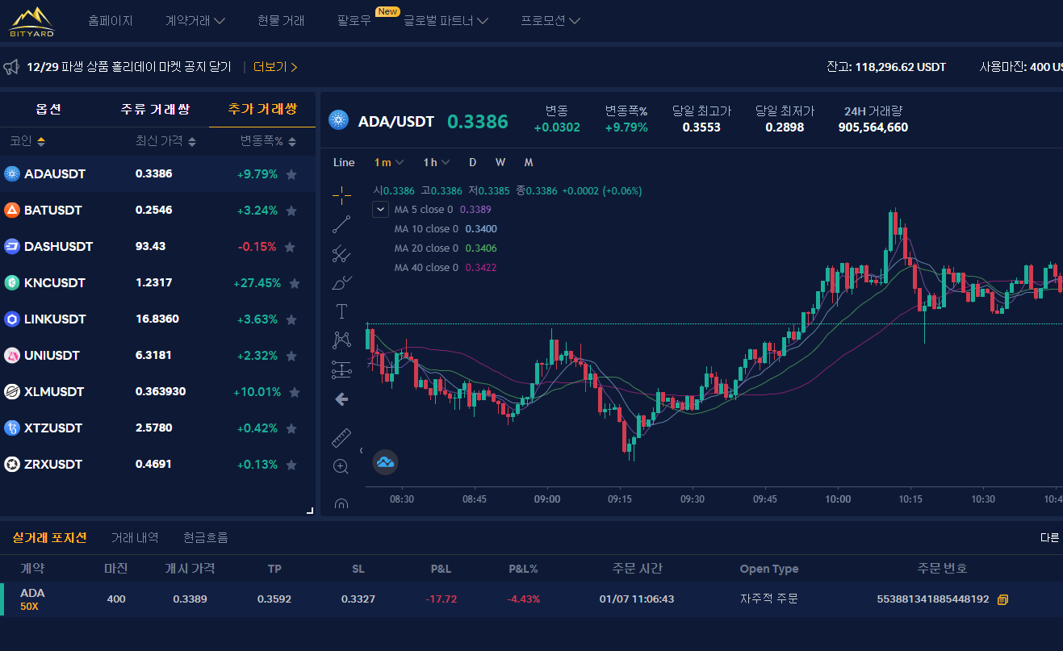1063x651 pixels.
Task: Click the resize handle of coin list panel
Action: (x=310, y=511)
